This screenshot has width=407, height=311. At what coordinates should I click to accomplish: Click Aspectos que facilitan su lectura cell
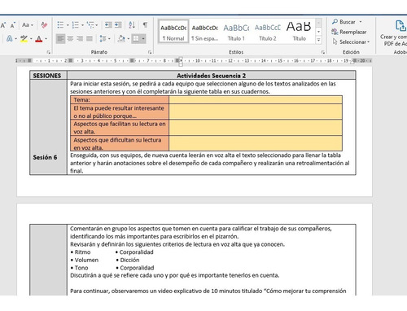tap(120, 128)
